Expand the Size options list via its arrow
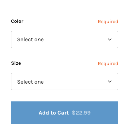131x132 pixels. pyautogui.click(x=110, y=81)
